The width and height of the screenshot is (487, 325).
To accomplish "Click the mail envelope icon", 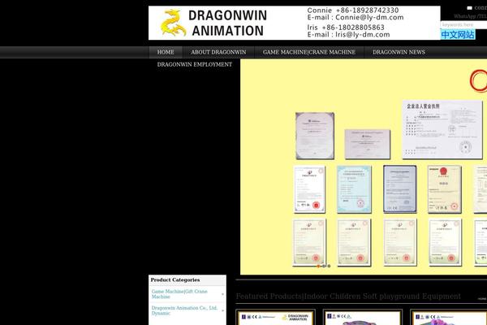I will (x=470, y=8).
